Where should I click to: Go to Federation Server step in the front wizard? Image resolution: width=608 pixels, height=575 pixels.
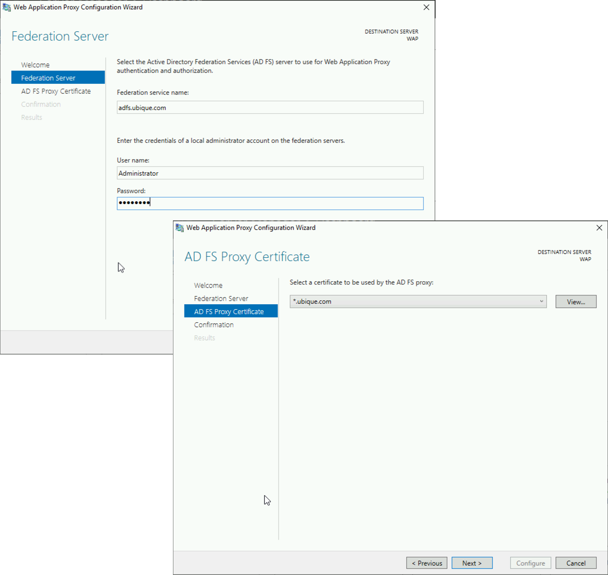tap(221, 299)
